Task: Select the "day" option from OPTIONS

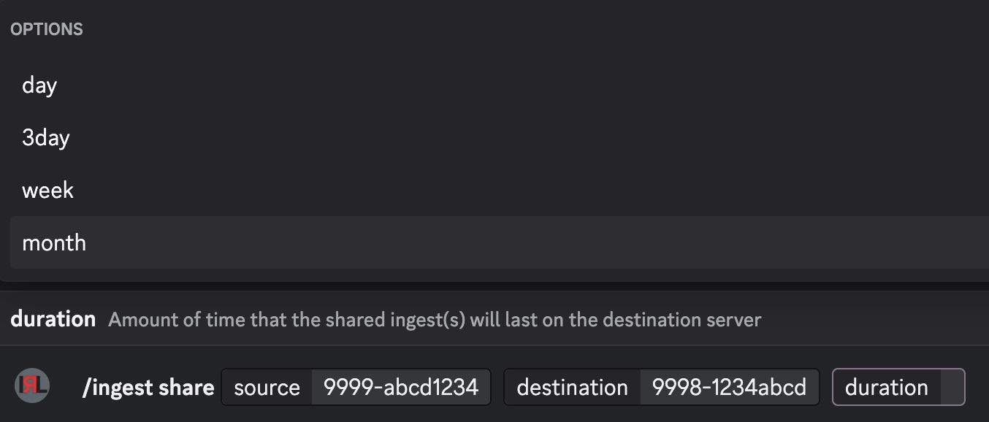Action: [x=39, y=85]
